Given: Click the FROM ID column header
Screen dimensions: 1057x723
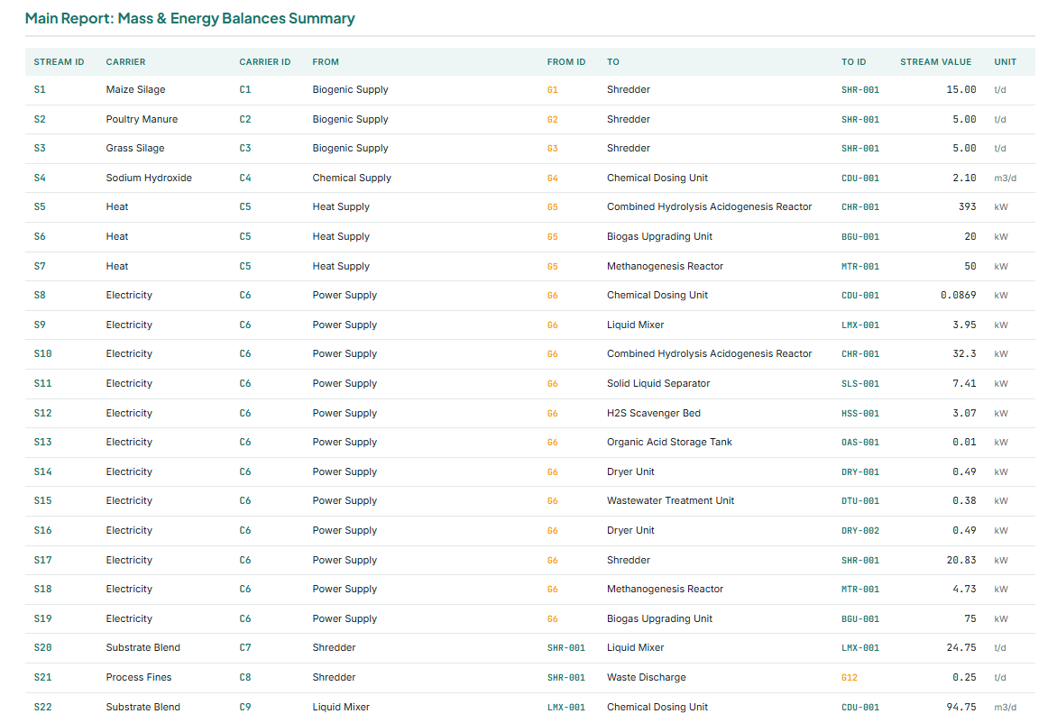Looking at the screenshot, I should click(x=566, y=62).
